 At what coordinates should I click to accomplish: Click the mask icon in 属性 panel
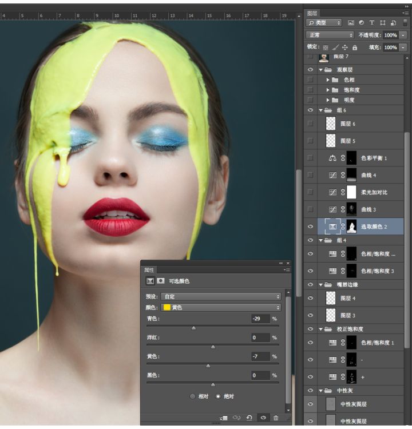pos(161,281)
